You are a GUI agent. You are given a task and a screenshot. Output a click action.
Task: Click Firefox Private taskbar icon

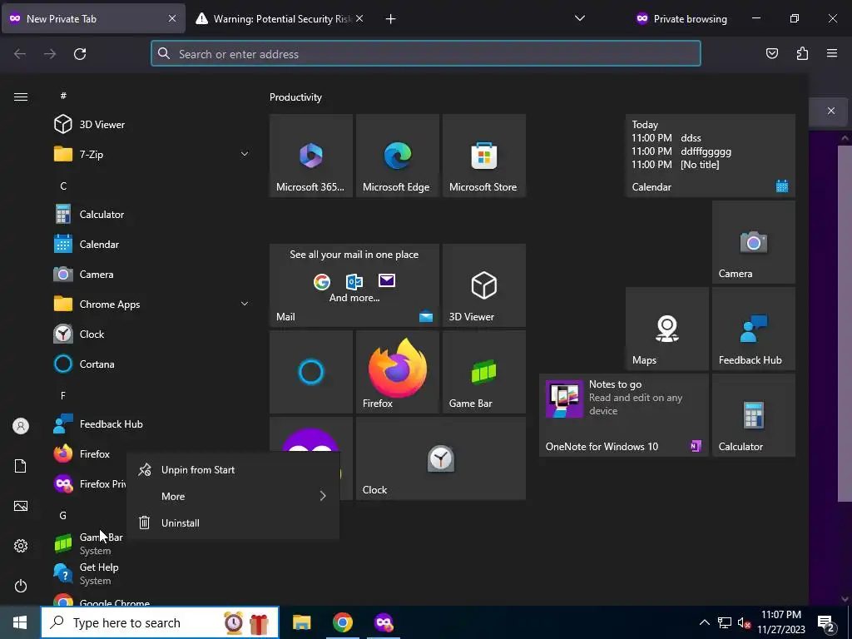tap(384, 622)
